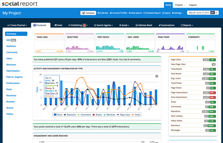223x143 pixels.
Task: Click the Reactions sparkline card
Action: click(x=80, y=43)
